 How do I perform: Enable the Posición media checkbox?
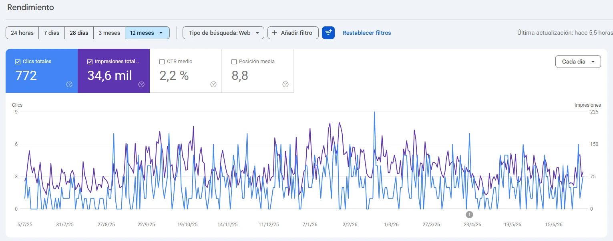(234, 62)
